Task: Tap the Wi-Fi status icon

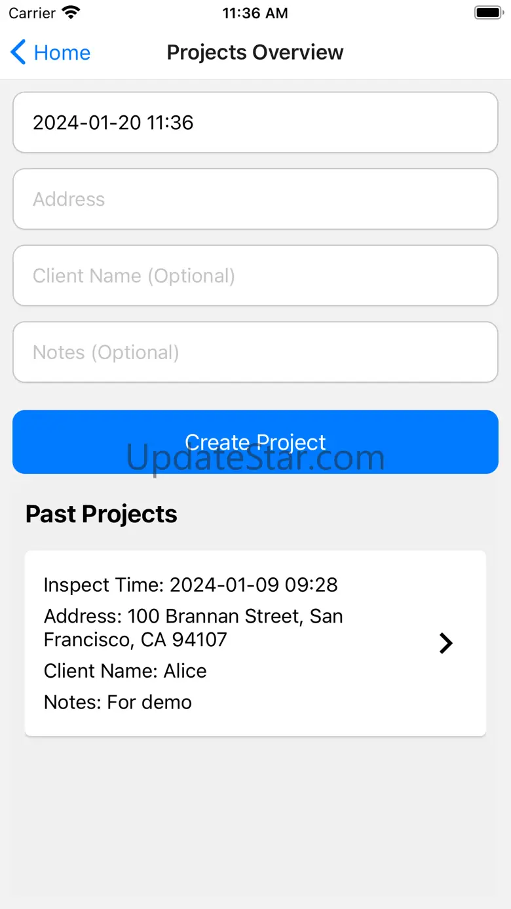Action: tap(71, 12)
